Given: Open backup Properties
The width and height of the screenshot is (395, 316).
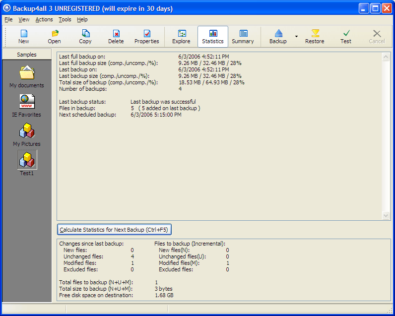Looking at the screenshot, I should pyautogui.click(x=146, y=37).
